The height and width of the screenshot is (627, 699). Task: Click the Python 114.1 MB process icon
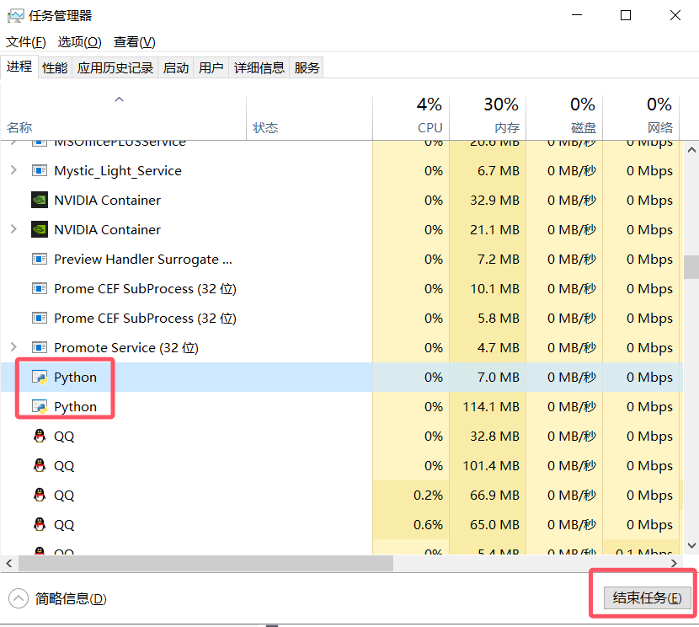40,407
